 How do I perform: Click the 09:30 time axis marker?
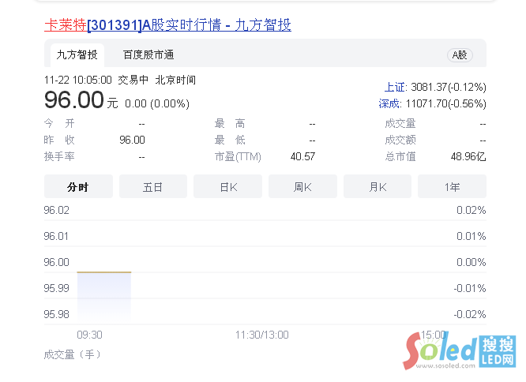[88, 335]
